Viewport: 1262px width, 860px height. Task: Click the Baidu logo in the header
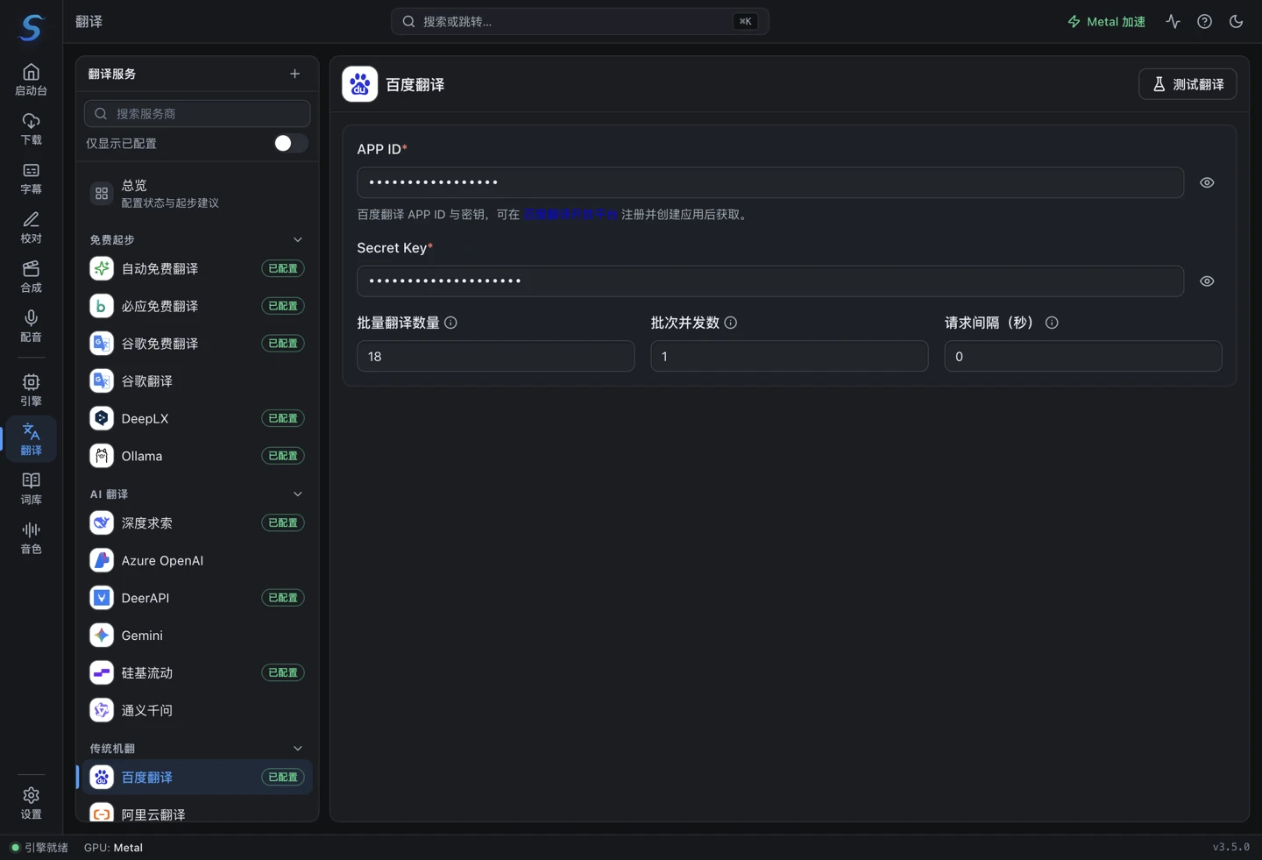tap(359, 84)
